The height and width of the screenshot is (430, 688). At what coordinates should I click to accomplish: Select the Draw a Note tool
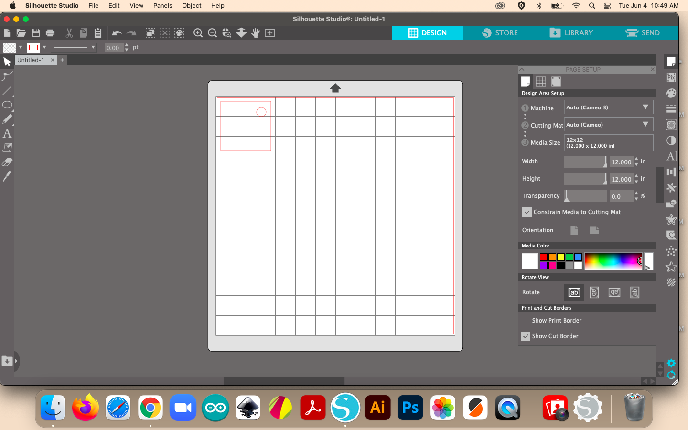click(7, 148)
